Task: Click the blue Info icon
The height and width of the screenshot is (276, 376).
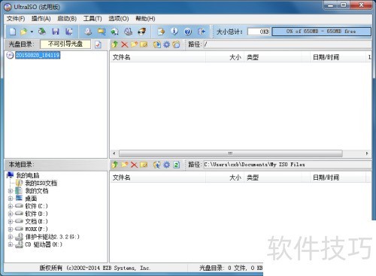Action: tap(174, 32)
